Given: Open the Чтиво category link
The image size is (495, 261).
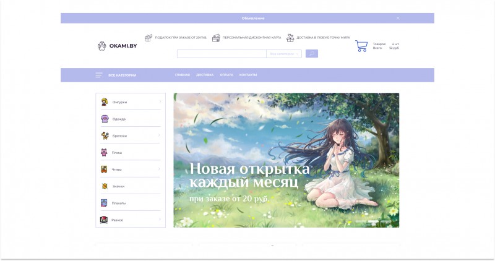Looking at the screenshot, I should (116, 169).
